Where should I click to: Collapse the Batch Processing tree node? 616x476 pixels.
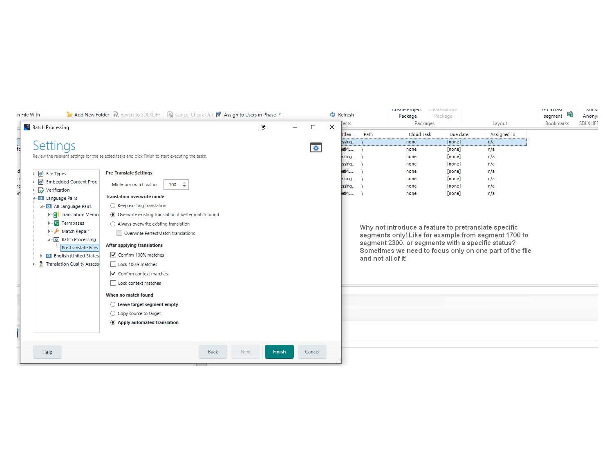tap(49, 240)
